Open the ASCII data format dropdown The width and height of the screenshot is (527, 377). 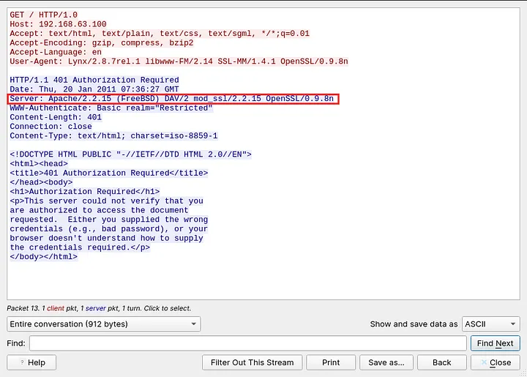(x=490, y=324)
